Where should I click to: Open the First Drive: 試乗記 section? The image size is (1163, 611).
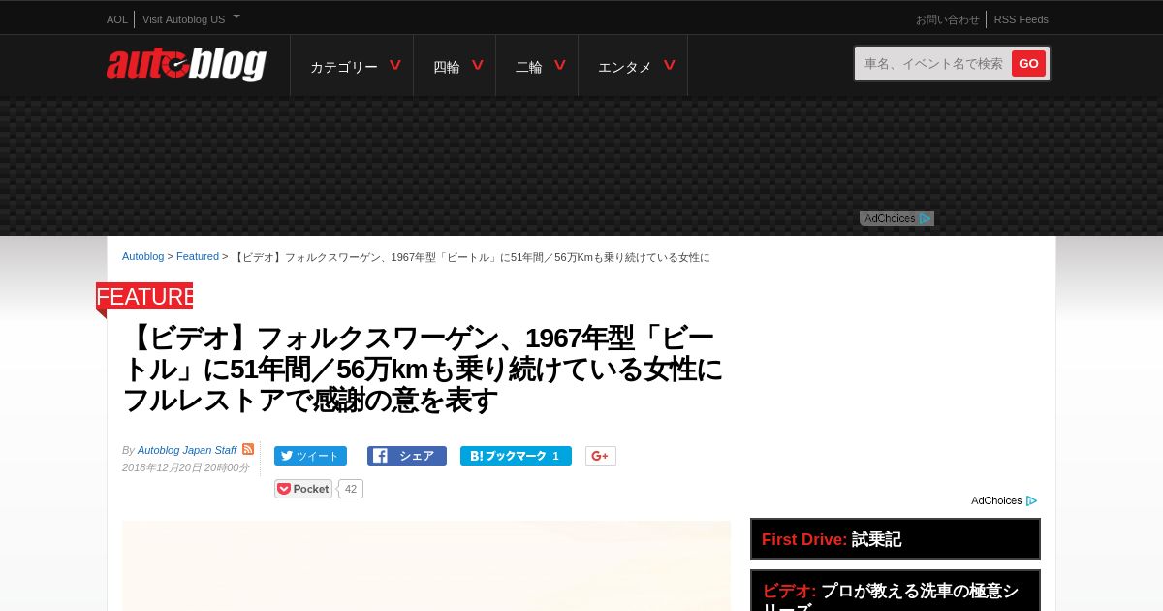tap(896, 539)
